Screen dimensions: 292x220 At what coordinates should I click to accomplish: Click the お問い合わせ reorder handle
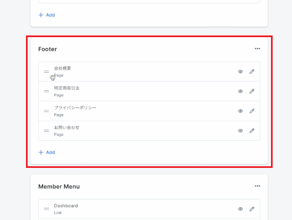[46, 131]
